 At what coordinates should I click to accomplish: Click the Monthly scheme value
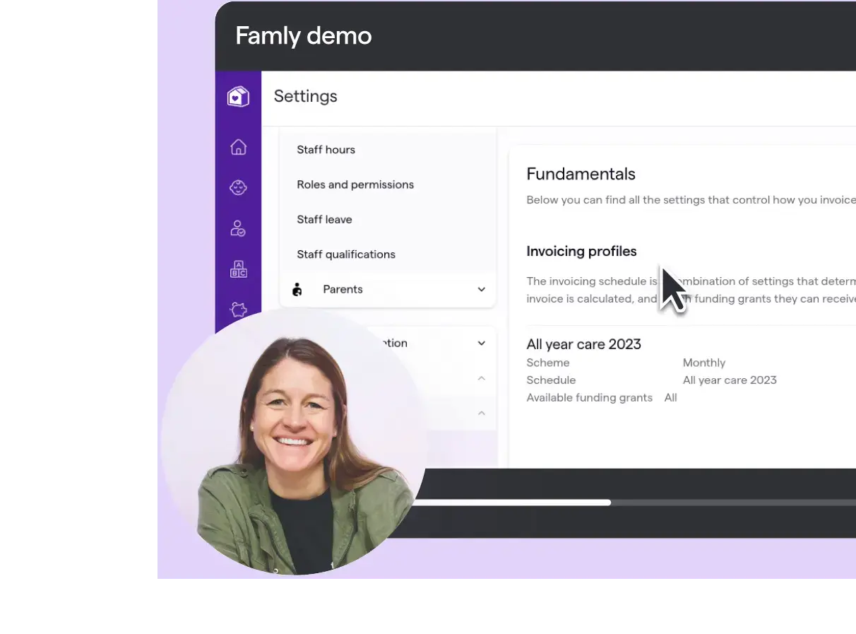[x=704, y=363]
